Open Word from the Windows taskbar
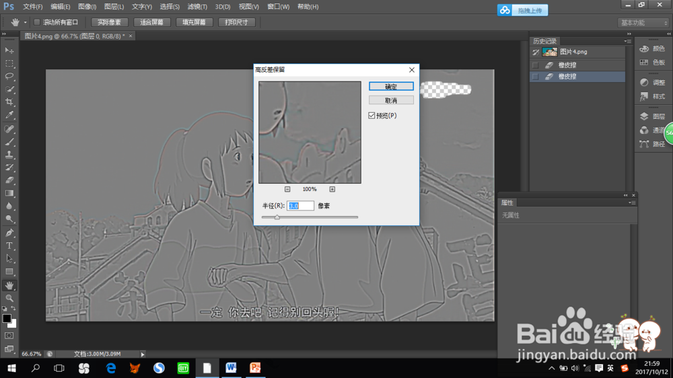The height and width of the screenshot is (378, 673). (x=231, y=368)
